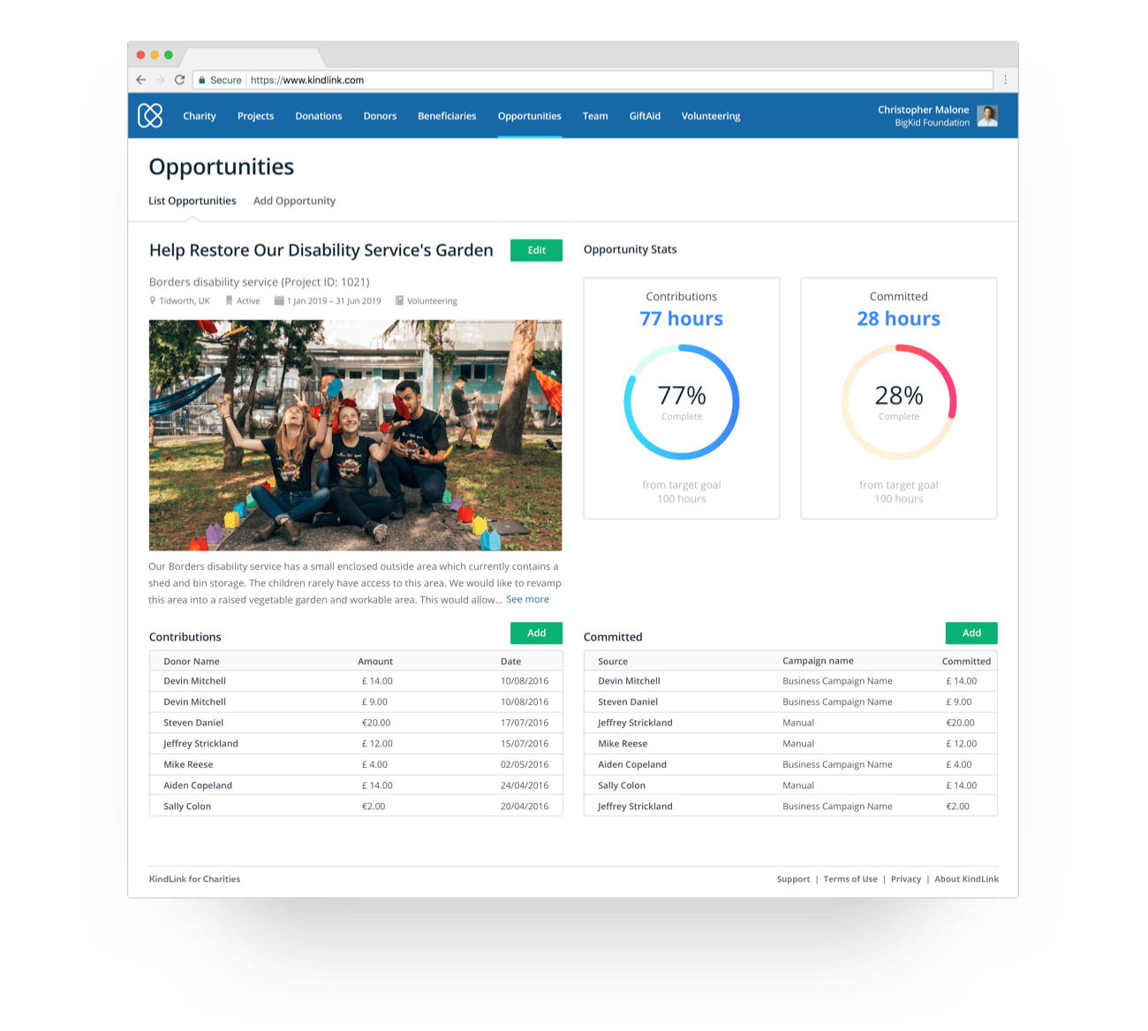The height and width of the screenshot is (1031, 1148).
Task: Go to Volunteering in navigation bar
Action: 711,116
